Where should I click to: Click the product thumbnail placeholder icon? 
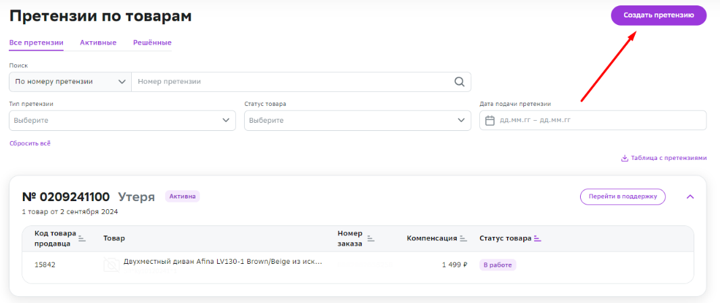coord(111,265)
